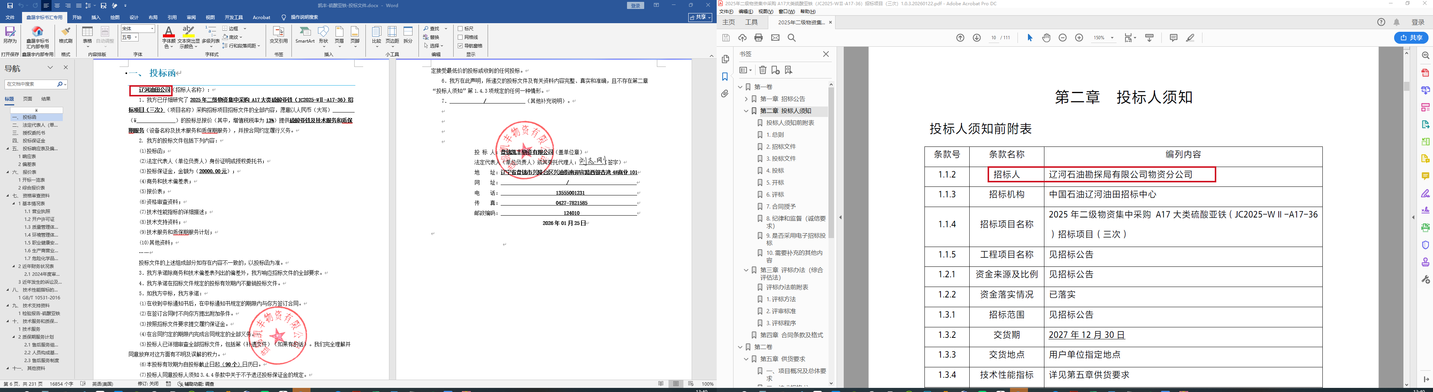
Task: Click the 拆分 split window icon
Action: pyautogui.click(x=408, y=35)
